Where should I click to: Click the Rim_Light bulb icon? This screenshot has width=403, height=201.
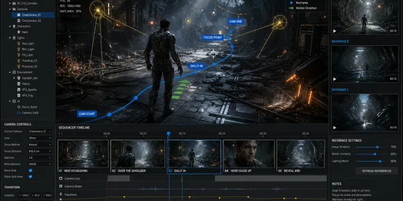click(x=19, y=49)
